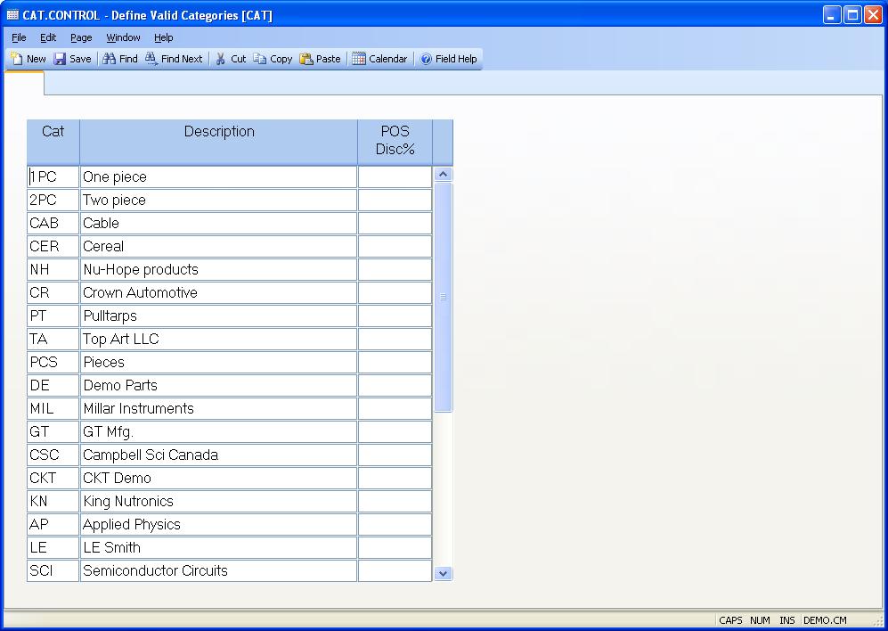Click the description 'Crown Automotive'
The width and height of the screenshot is (888, 631).
[218, 293]
